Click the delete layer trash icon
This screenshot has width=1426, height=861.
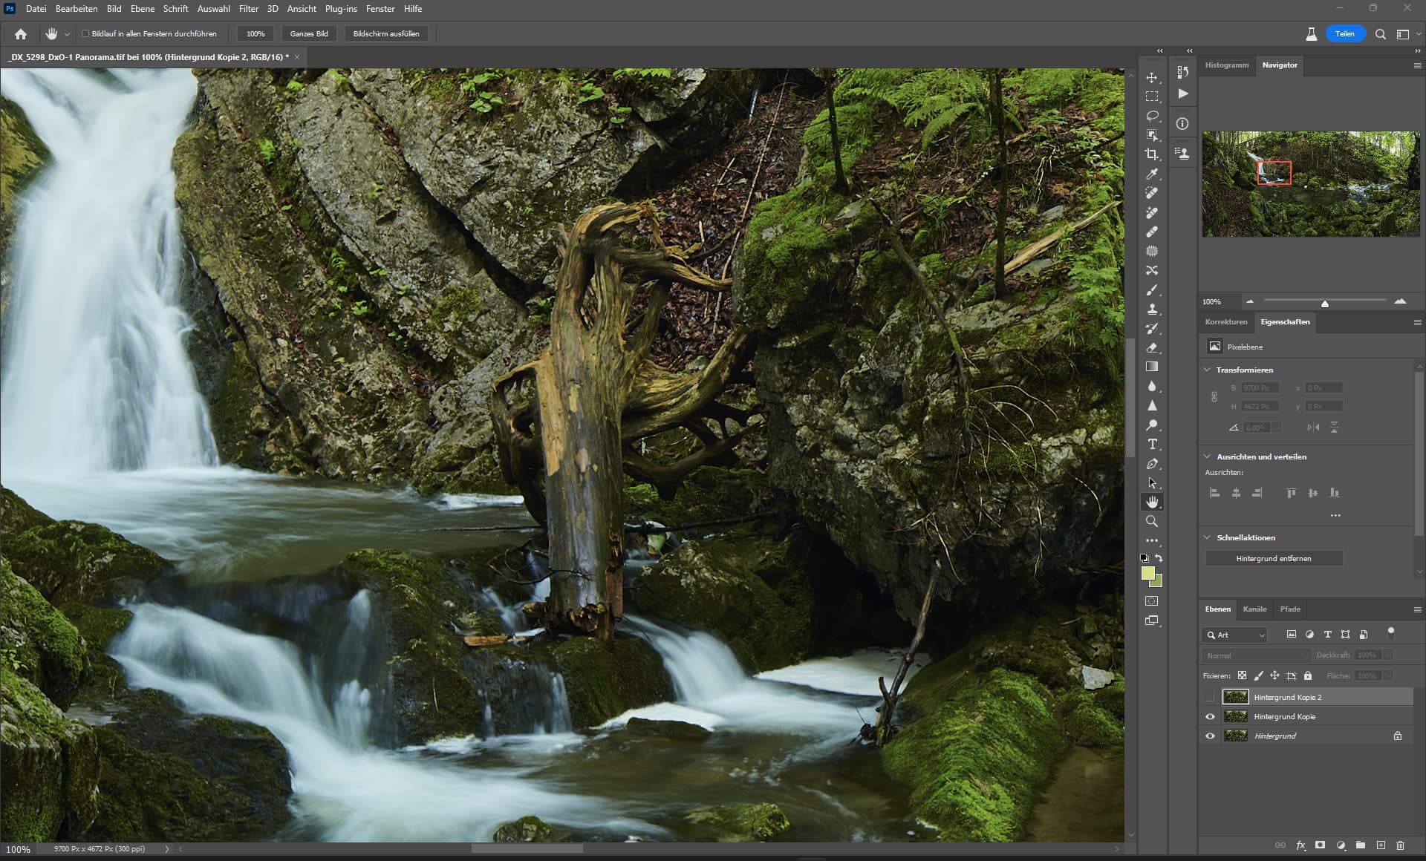point(1400,845)
